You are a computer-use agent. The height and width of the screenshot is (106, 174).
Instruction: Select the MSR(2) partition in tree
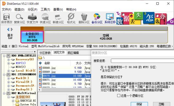coord(20,67)
